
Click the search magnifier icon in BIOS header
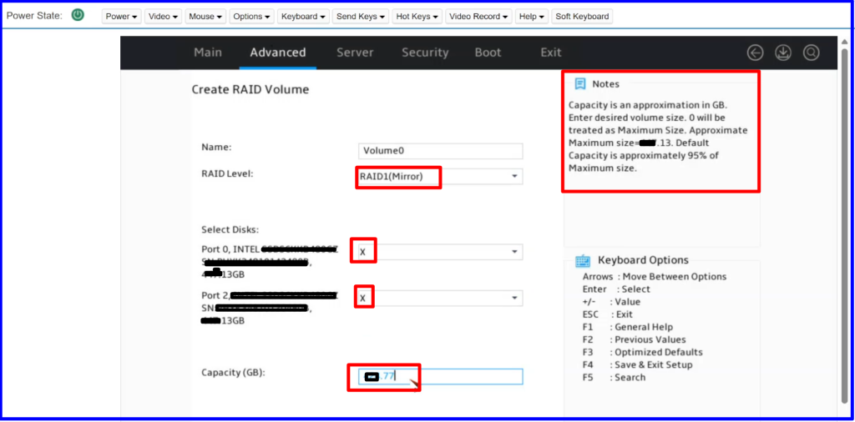tap(812, 53)
